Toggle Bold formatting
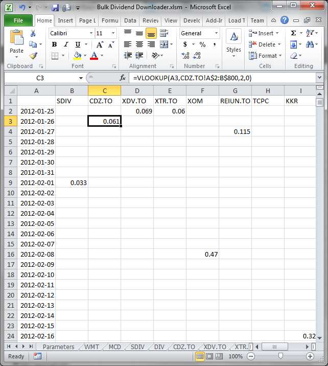 (54, 44)
